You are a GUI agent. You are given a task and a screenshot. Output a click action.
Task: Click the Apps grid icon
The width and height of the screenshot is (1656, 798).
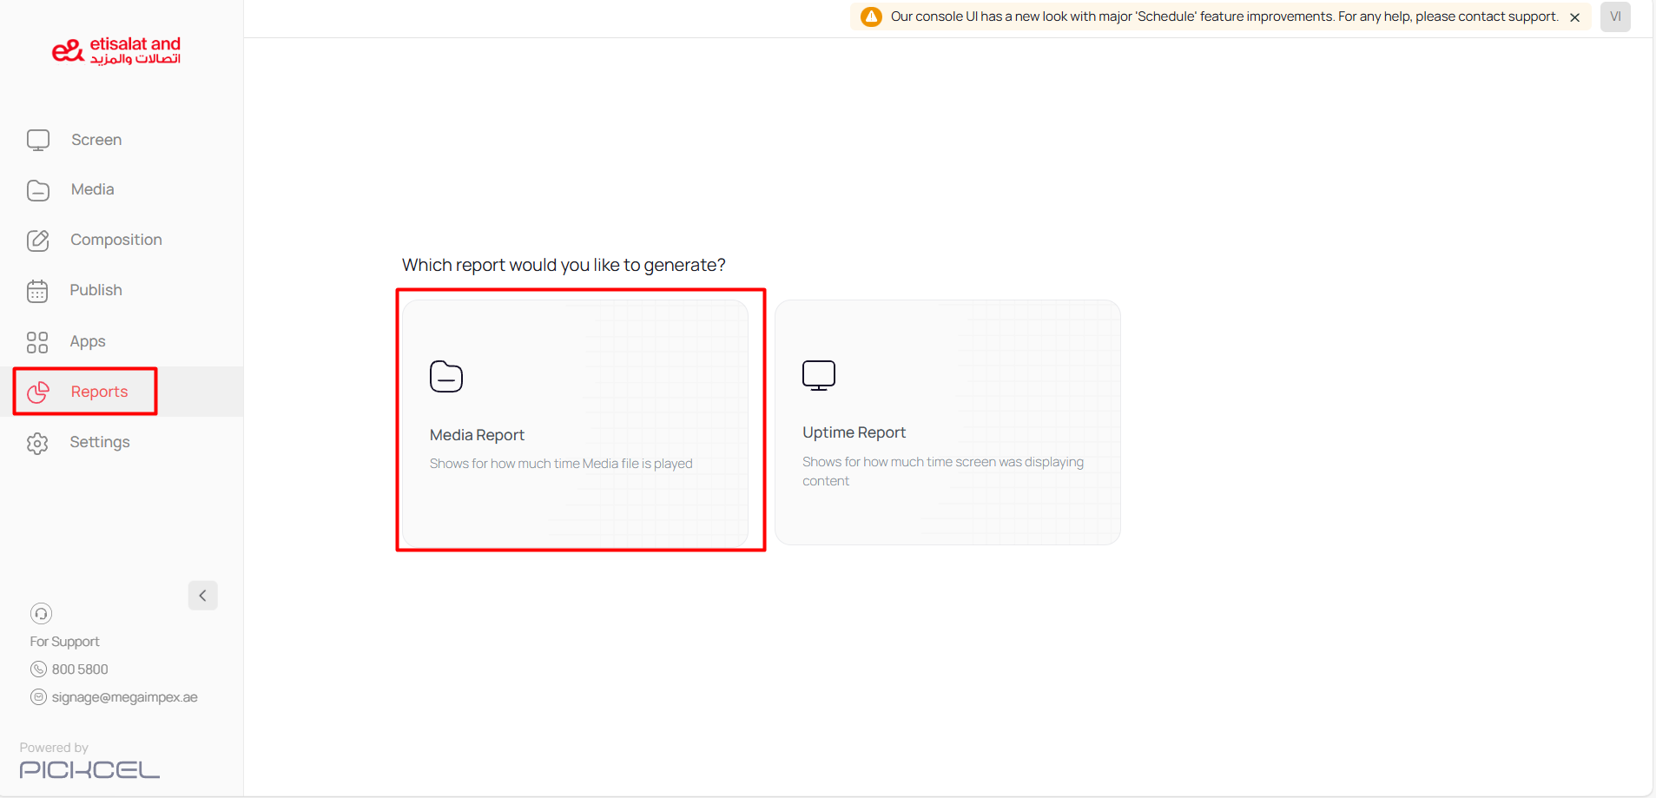coord(37,342)
